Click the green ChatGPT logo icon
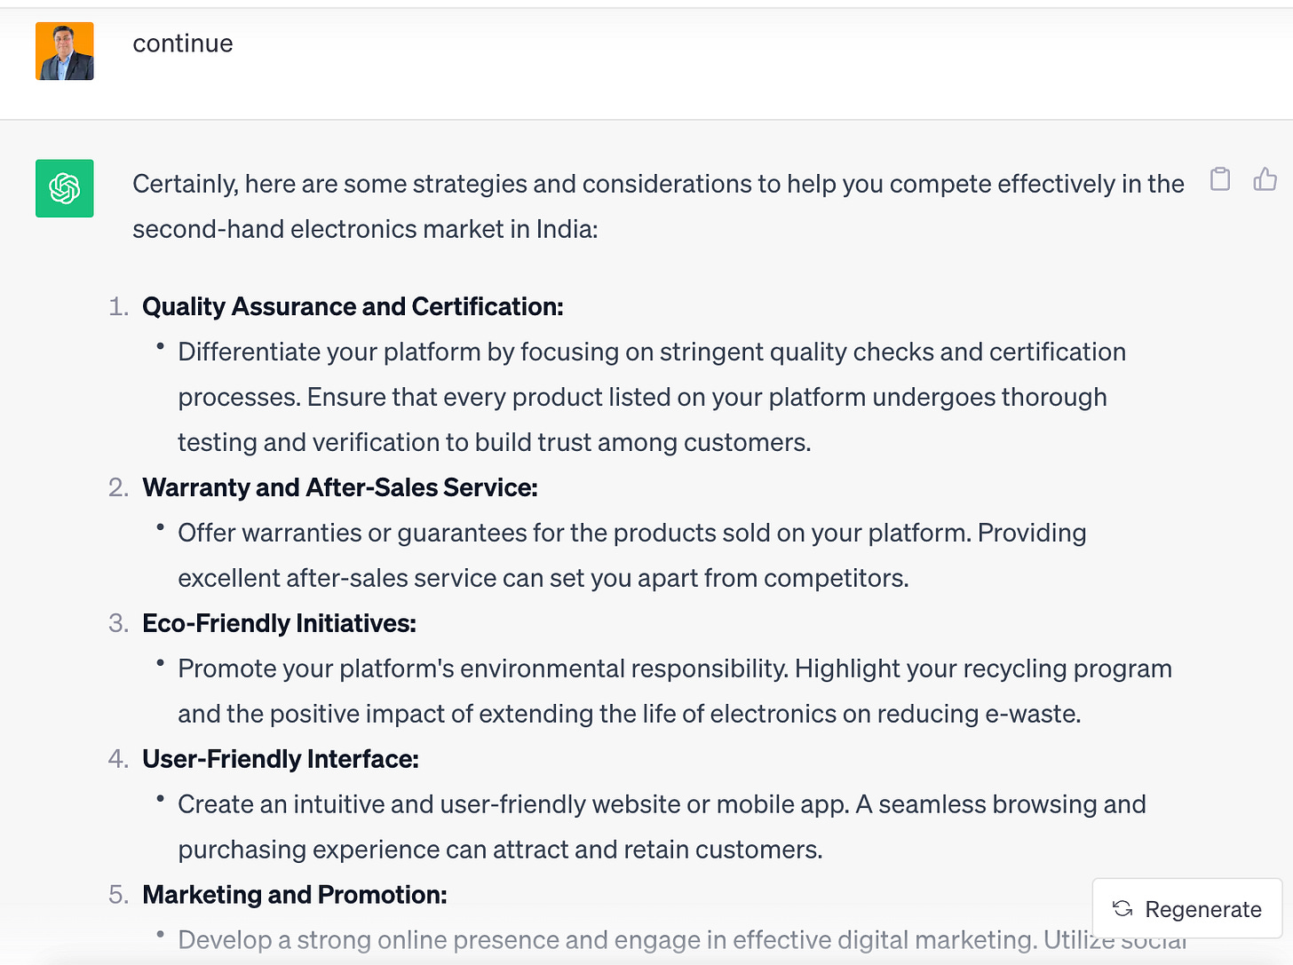This screenshot has height=965, width=1293. [65, 188]
